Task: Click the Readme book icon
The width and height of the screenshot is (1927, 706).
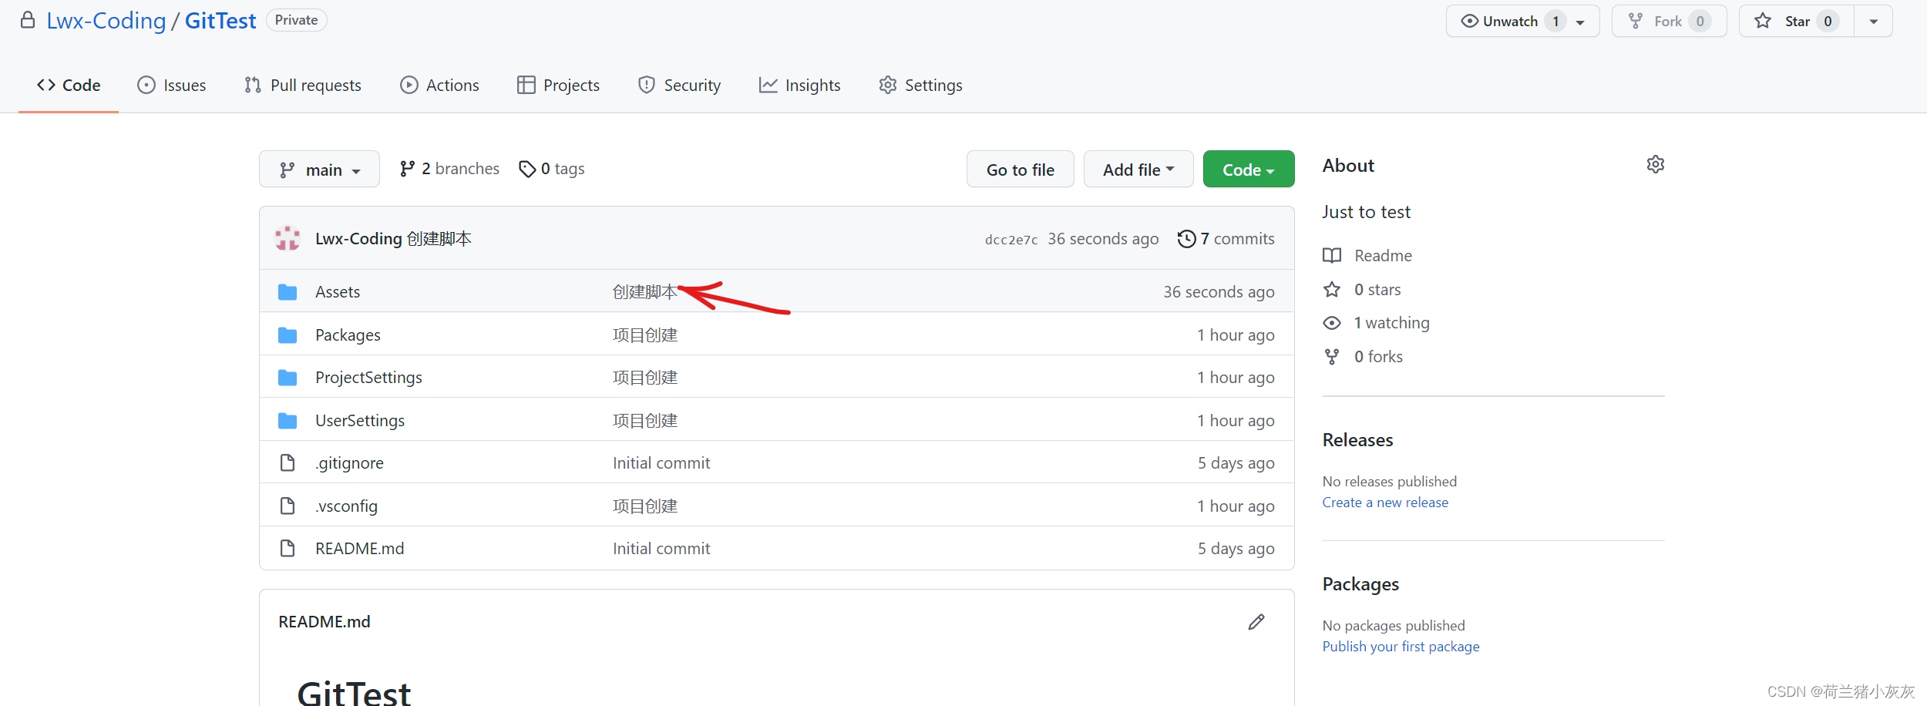Action: 1332,255
